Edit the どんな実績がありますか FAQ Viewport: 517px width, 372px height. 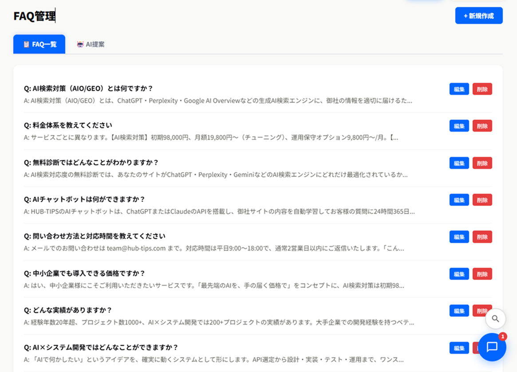coord(459,311)
